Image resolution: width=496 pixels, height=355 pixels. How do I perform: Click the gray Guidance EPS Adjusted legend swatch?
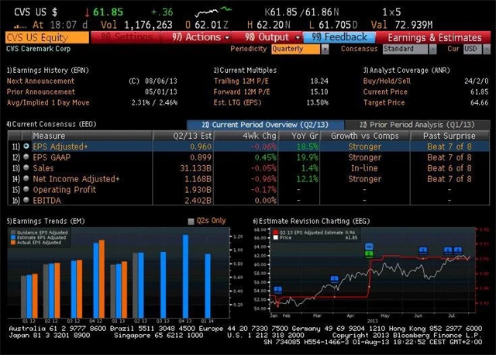pos(13,233)
